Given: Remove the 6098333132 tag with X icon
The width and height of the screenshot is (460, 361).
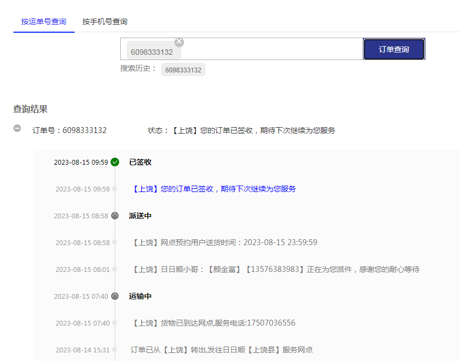Looking at the screenshot, I should click(179, 42).
